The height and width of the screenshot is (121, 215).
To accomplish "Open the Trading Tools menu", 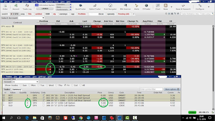I will [x=37, y=2].
